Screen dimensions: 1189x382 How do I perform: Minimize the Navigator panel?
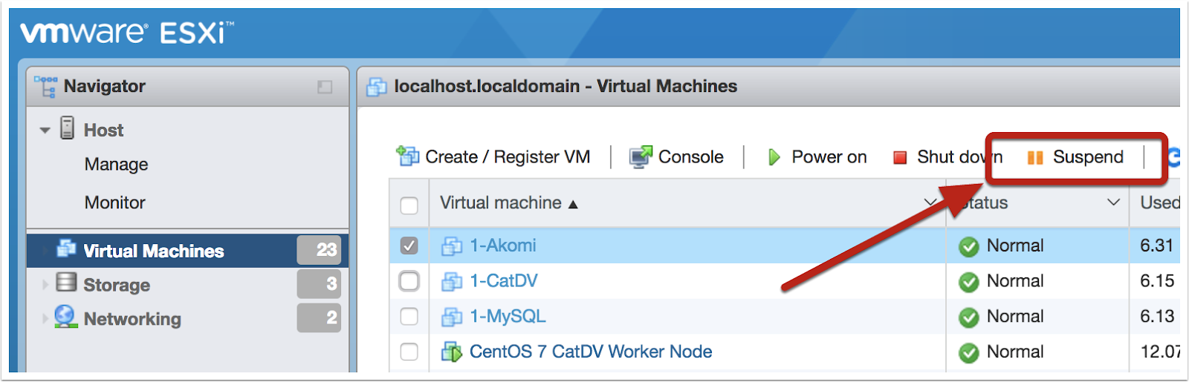click(x=325, y=87)
